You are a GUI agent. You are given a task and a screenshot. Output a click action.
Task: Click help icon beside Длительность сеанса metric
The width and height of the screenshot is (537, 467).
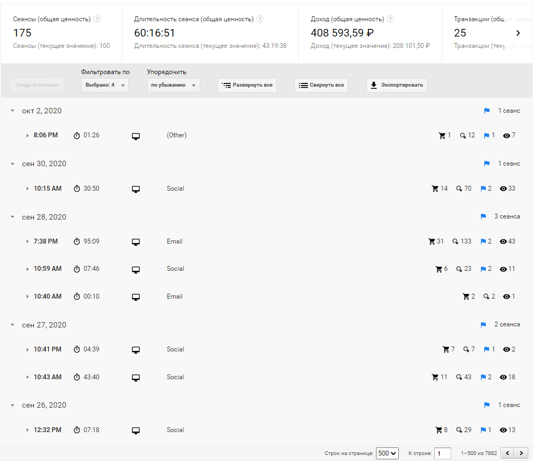pos(260,19)
